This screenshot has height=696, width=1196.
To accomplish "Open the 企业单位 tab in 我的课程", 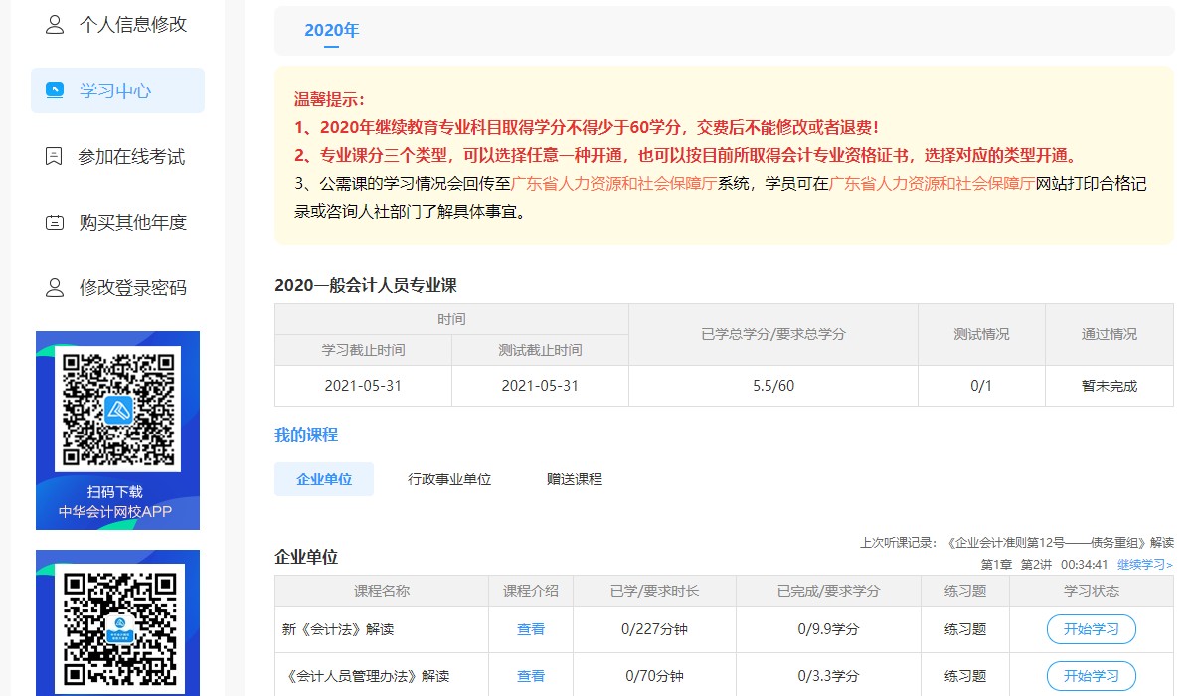I will click(323, 478).
